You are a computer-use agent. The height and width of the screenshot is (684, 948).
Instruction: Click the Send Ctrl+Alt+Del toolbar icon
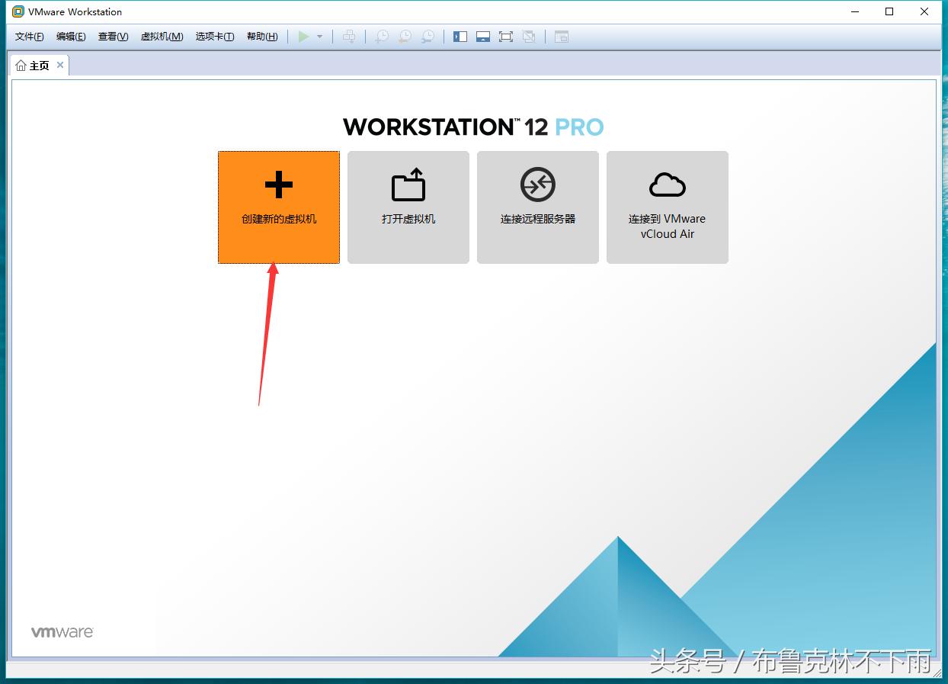pyautogui.click(x=350, y=36)
